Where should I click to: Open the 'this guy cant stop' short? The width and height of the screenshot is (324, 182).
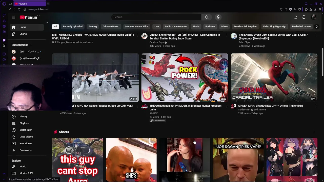pos(77,160)
